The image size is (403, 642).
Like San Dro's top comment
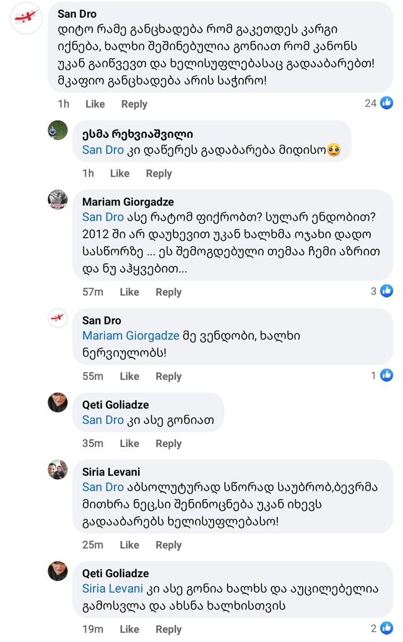(95, 104)
